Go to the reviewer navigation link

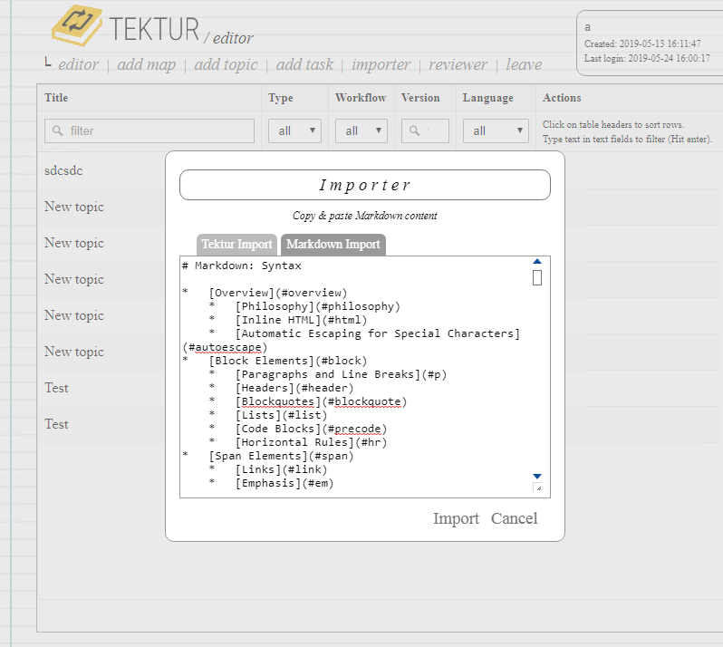(458, 64)
